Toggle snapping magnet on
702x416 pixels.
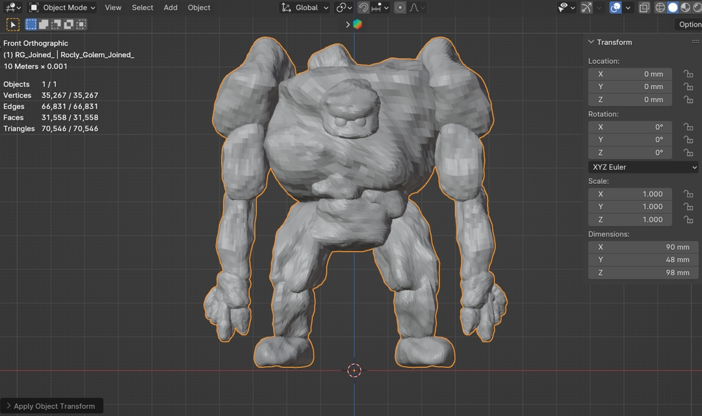(364, 8)
